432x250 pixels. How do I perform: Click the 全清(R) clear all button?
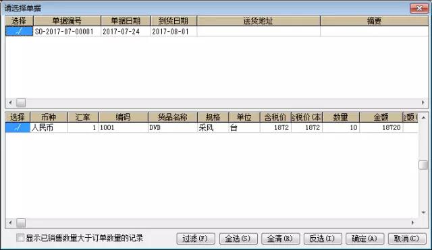coord(281,239)
